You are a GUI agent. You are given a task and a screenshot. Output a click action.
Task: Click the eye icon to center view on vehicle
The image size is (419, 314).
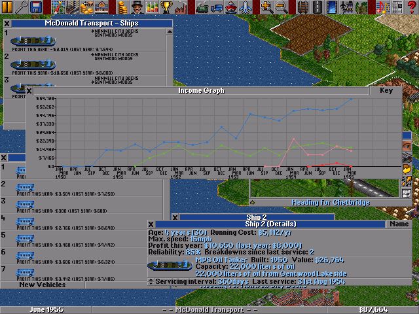click(x=407, y=145)
